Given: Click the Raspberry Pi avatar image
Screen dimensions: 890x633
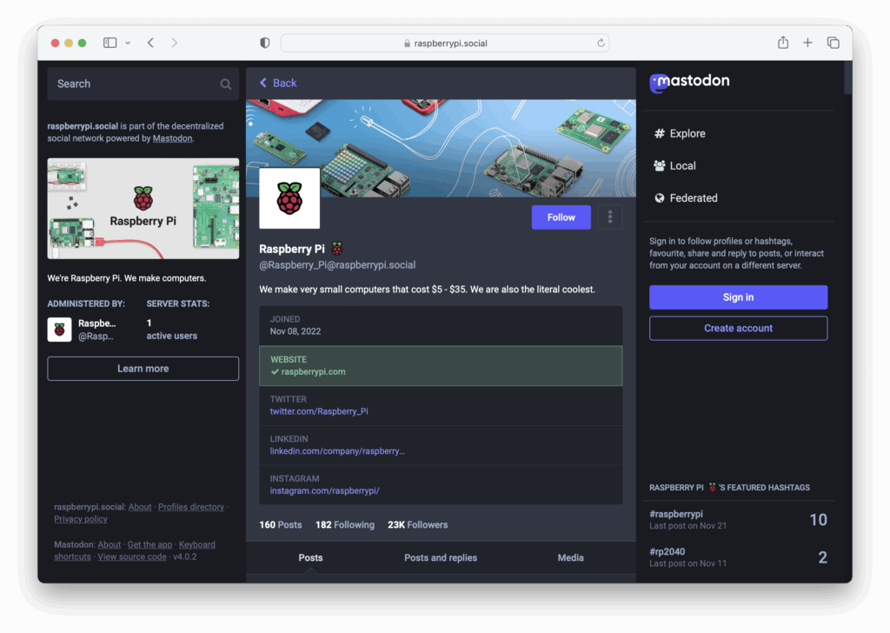Looking at the screenshot, I should coord(289,199).
